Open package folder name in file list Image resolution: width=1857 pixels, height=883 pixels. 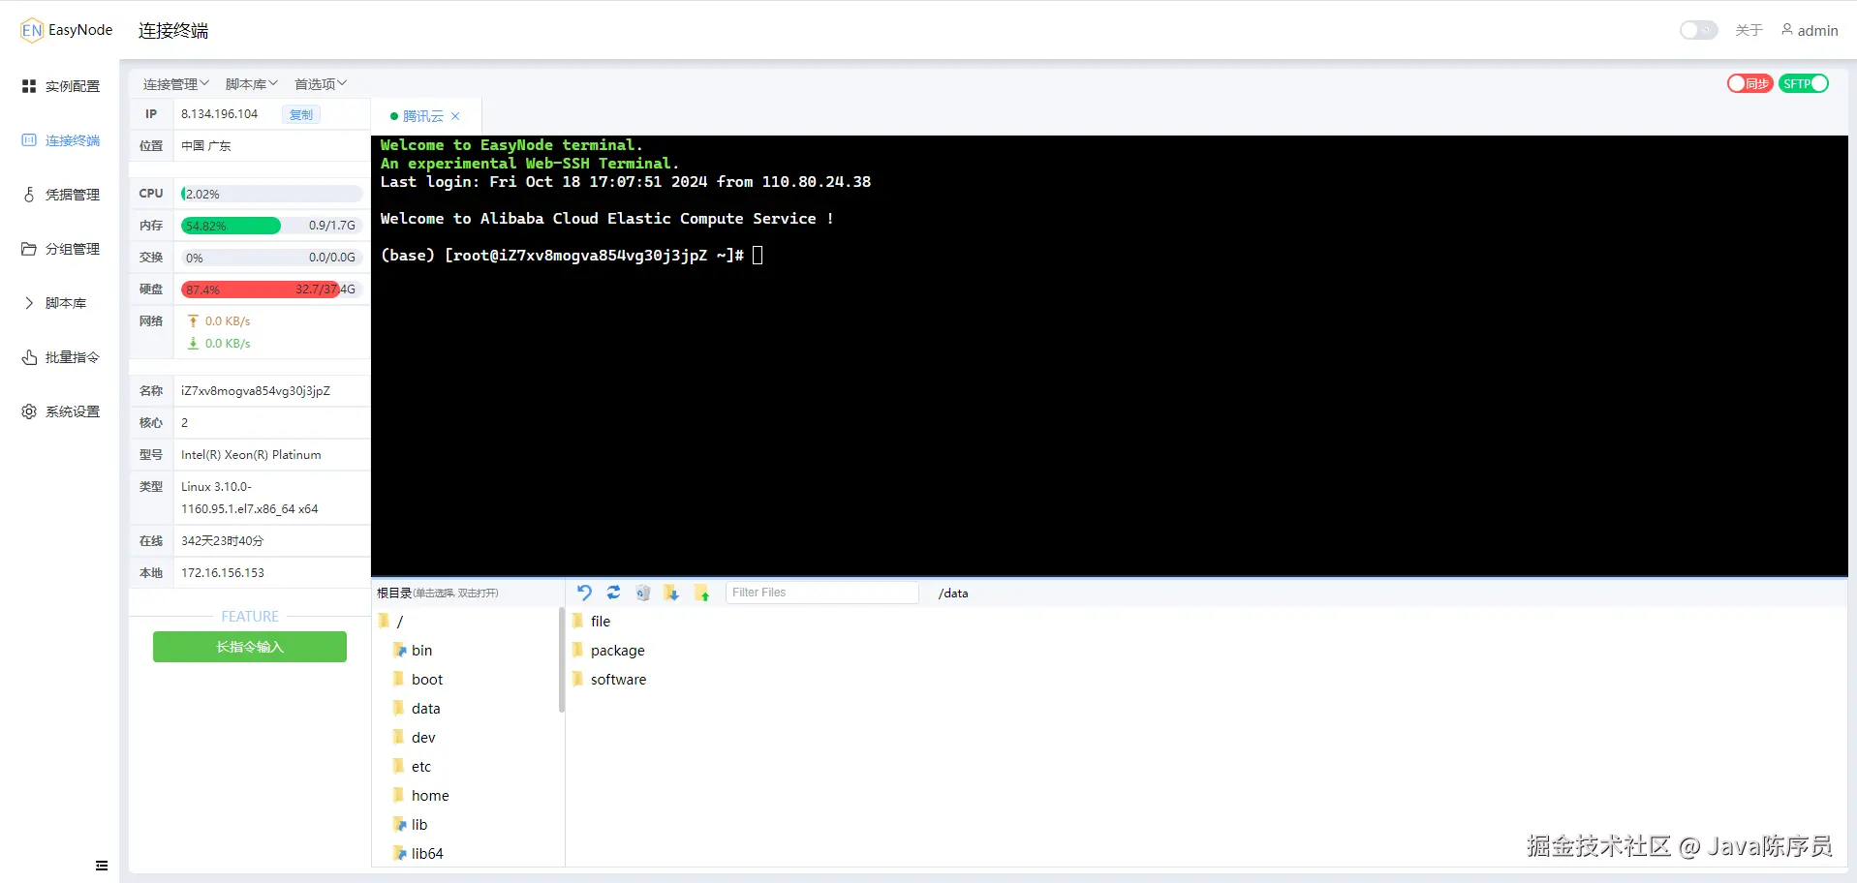pos(617,651)
